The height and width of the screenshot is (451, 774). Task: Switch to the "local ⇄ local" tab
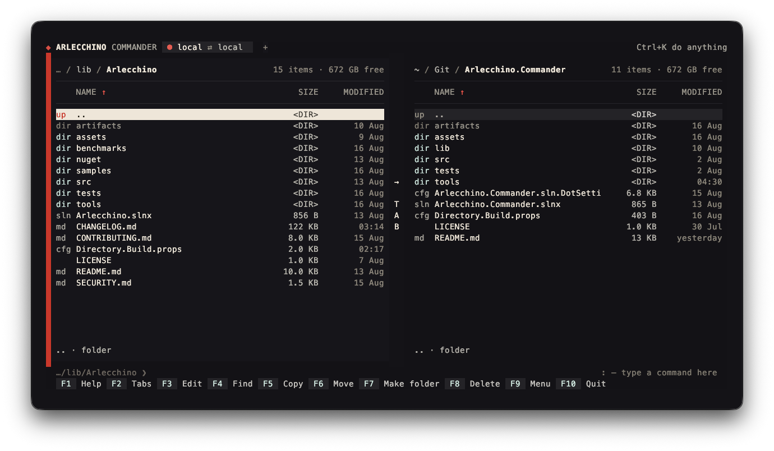[x=208, y=47]
